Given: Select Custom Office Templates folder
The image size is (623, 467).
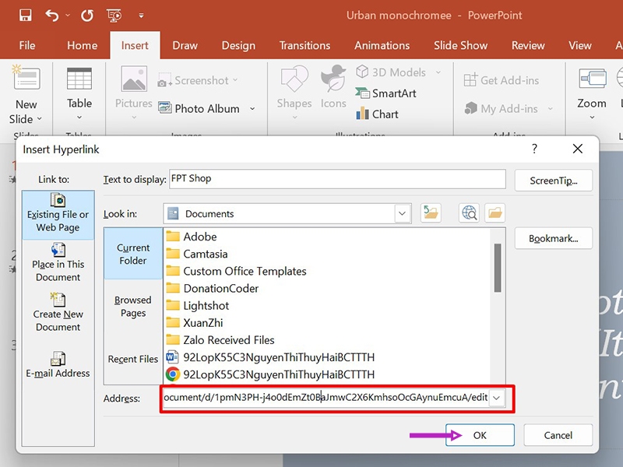Looking at the screenshot, I should 236,271.
